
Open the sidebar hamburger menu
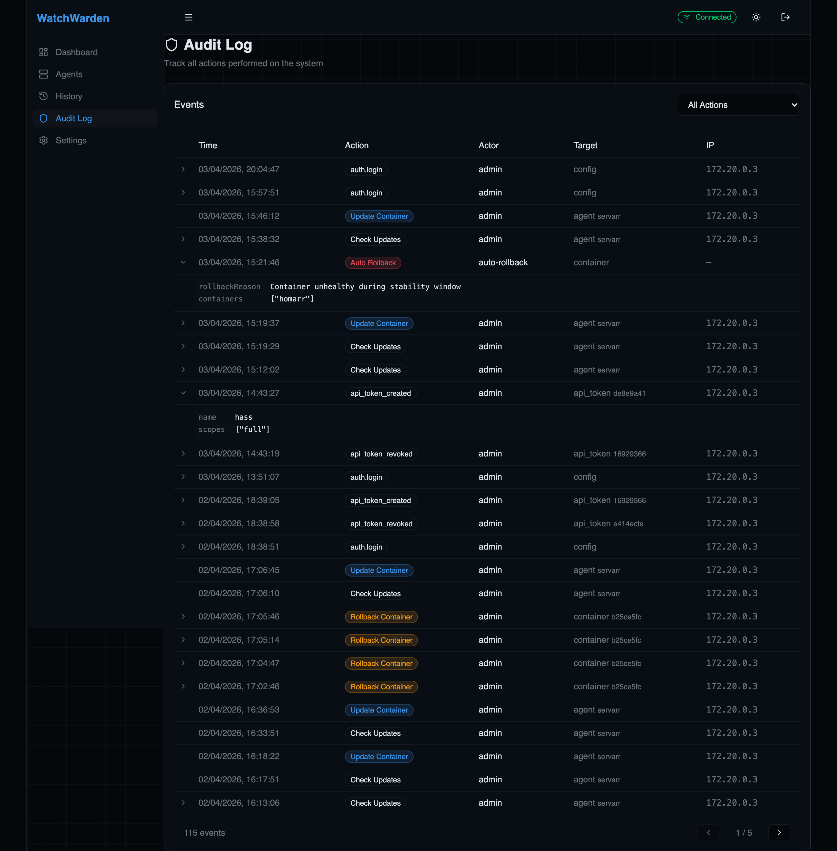[x=189, y=17]
